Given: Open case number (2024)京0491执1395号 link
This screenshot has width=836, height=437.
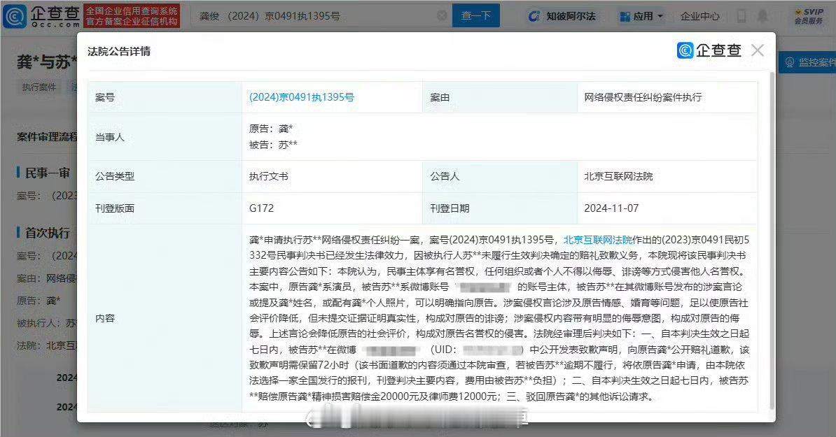Looking at the screenshot, I should (302, 97).
